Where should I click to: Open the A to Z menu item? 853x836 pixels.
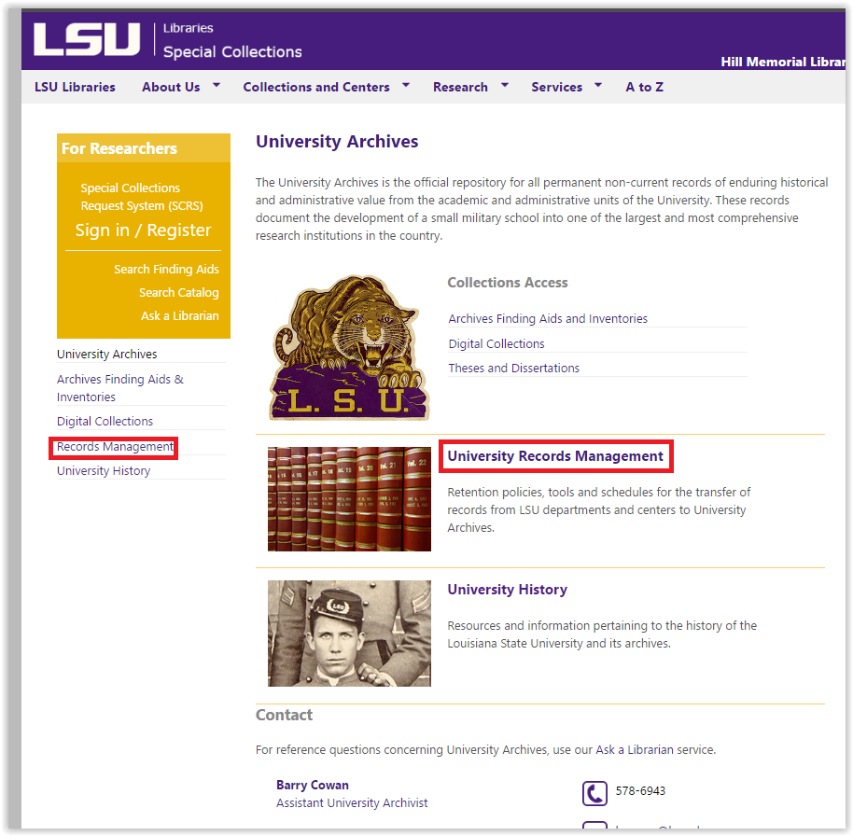coord(644,86)
